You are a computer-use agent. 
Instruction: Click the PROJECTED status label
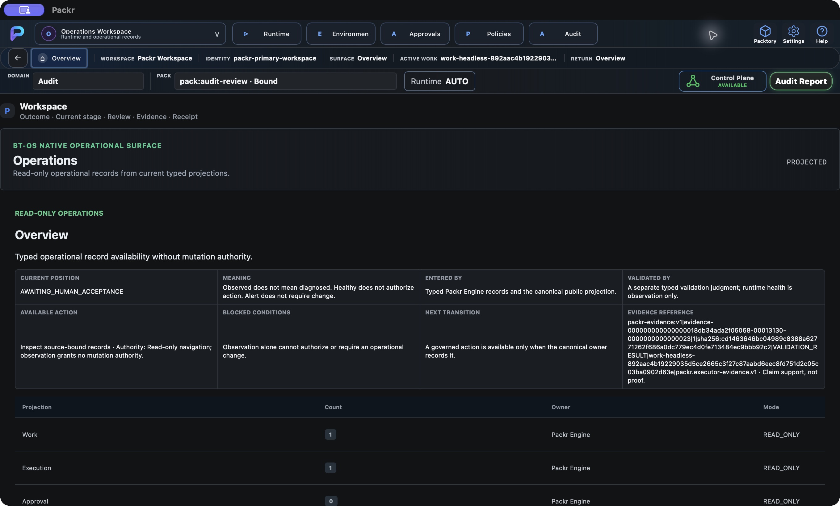(x=807, y=162)
